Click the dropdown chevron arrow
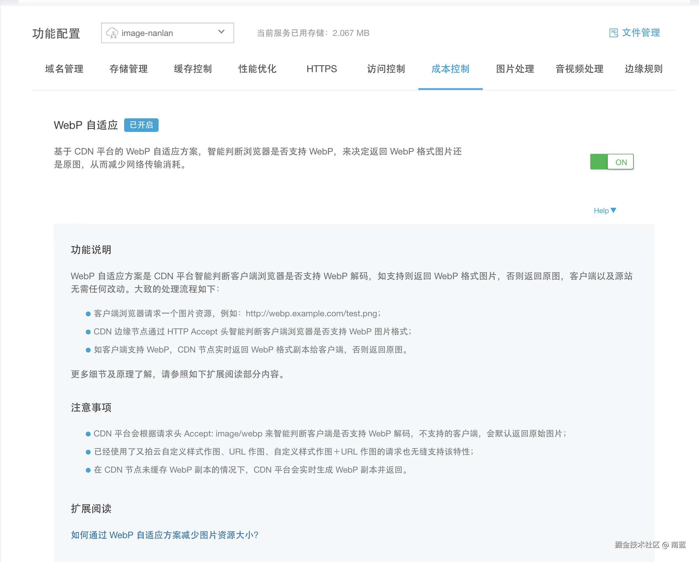699x562 pixels. 221,32
